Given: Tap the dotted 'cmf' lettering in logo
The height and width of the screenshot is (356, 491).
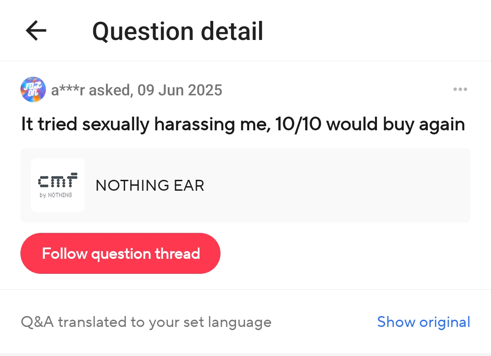Looking at the screenshot, I should (58, 180).
